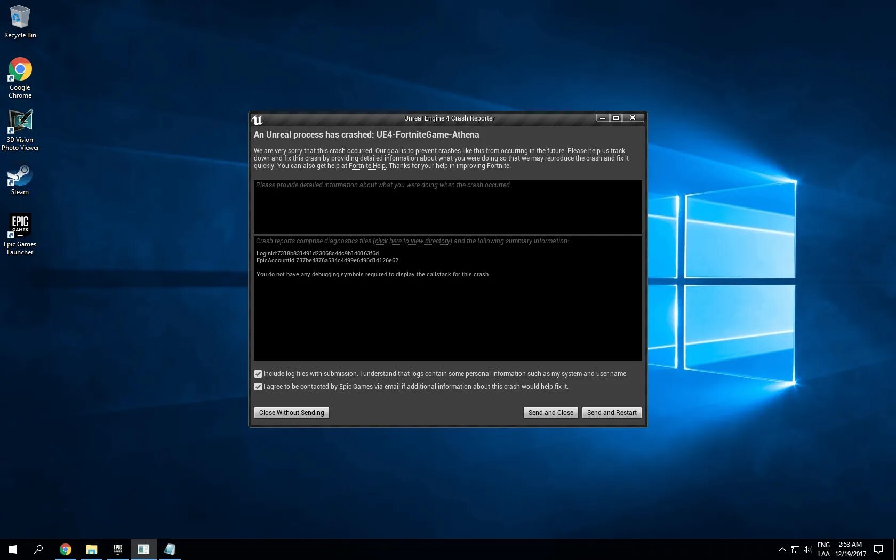
Task: Click the blue notepad taskbar icon
Action: pos(170,549)
